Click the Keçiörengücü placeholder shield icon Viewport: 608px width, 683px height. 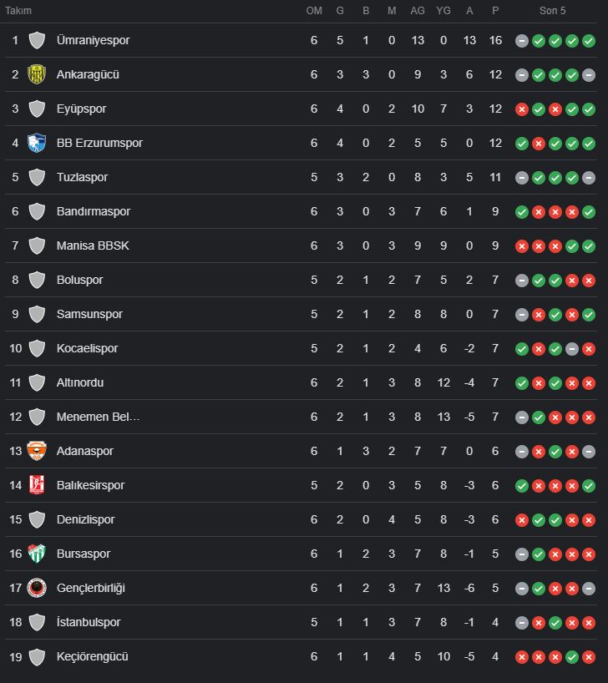pyautogui.click(x=37, y=656)
